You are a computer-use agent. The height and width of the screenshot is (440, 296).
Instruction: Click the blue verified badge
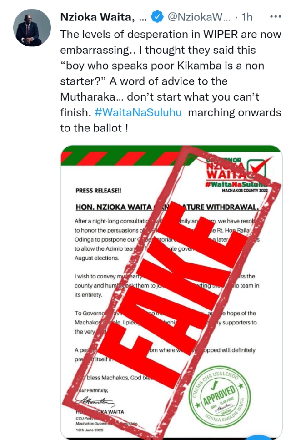coord(156,17)
